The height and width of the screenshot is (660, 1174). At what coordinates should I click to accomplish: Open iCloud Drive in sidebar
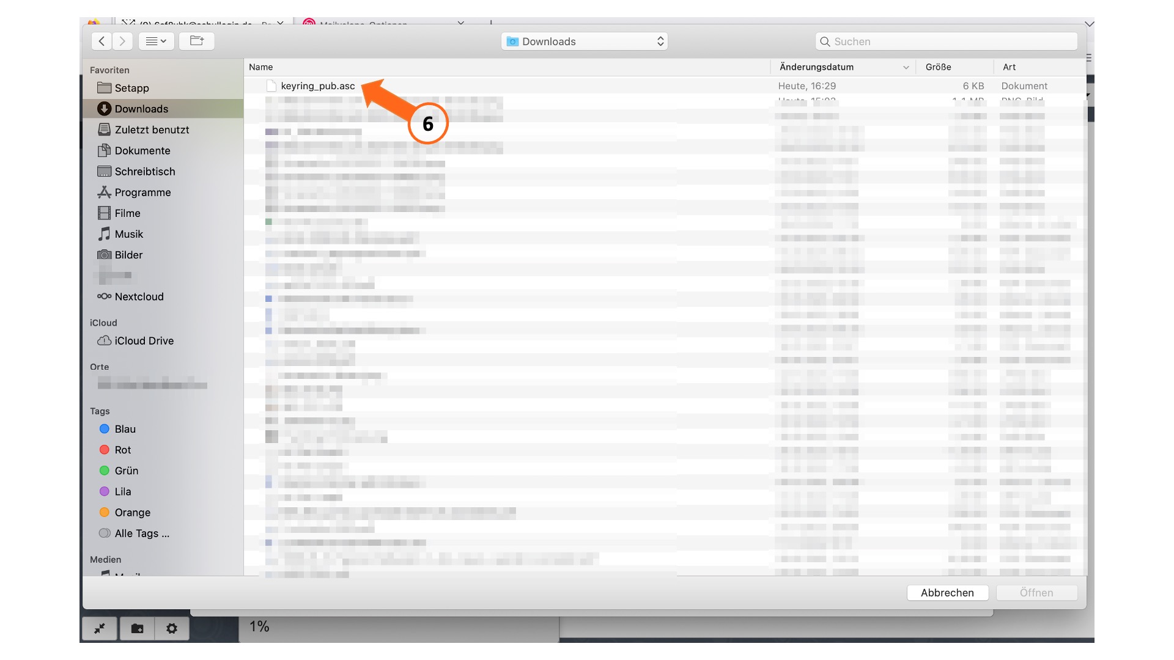click(163, 340)
